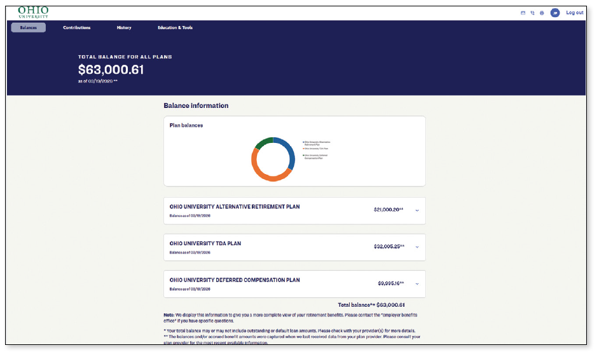Screen dimensions: 599x357
Task: Click the $32,005.25 balance amount
Action: coord(389,246)
